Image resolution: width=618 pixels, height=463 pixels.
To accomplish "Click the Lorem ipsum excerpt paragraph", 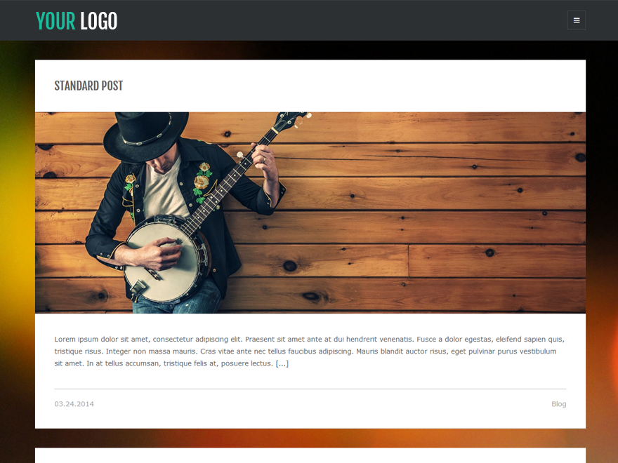I will coord(310,351).
